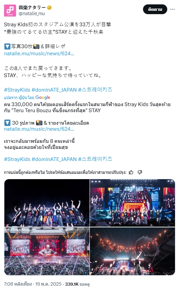Open the group stage pose photo
Screen dimensions: 177x289
tap(47, 203)
